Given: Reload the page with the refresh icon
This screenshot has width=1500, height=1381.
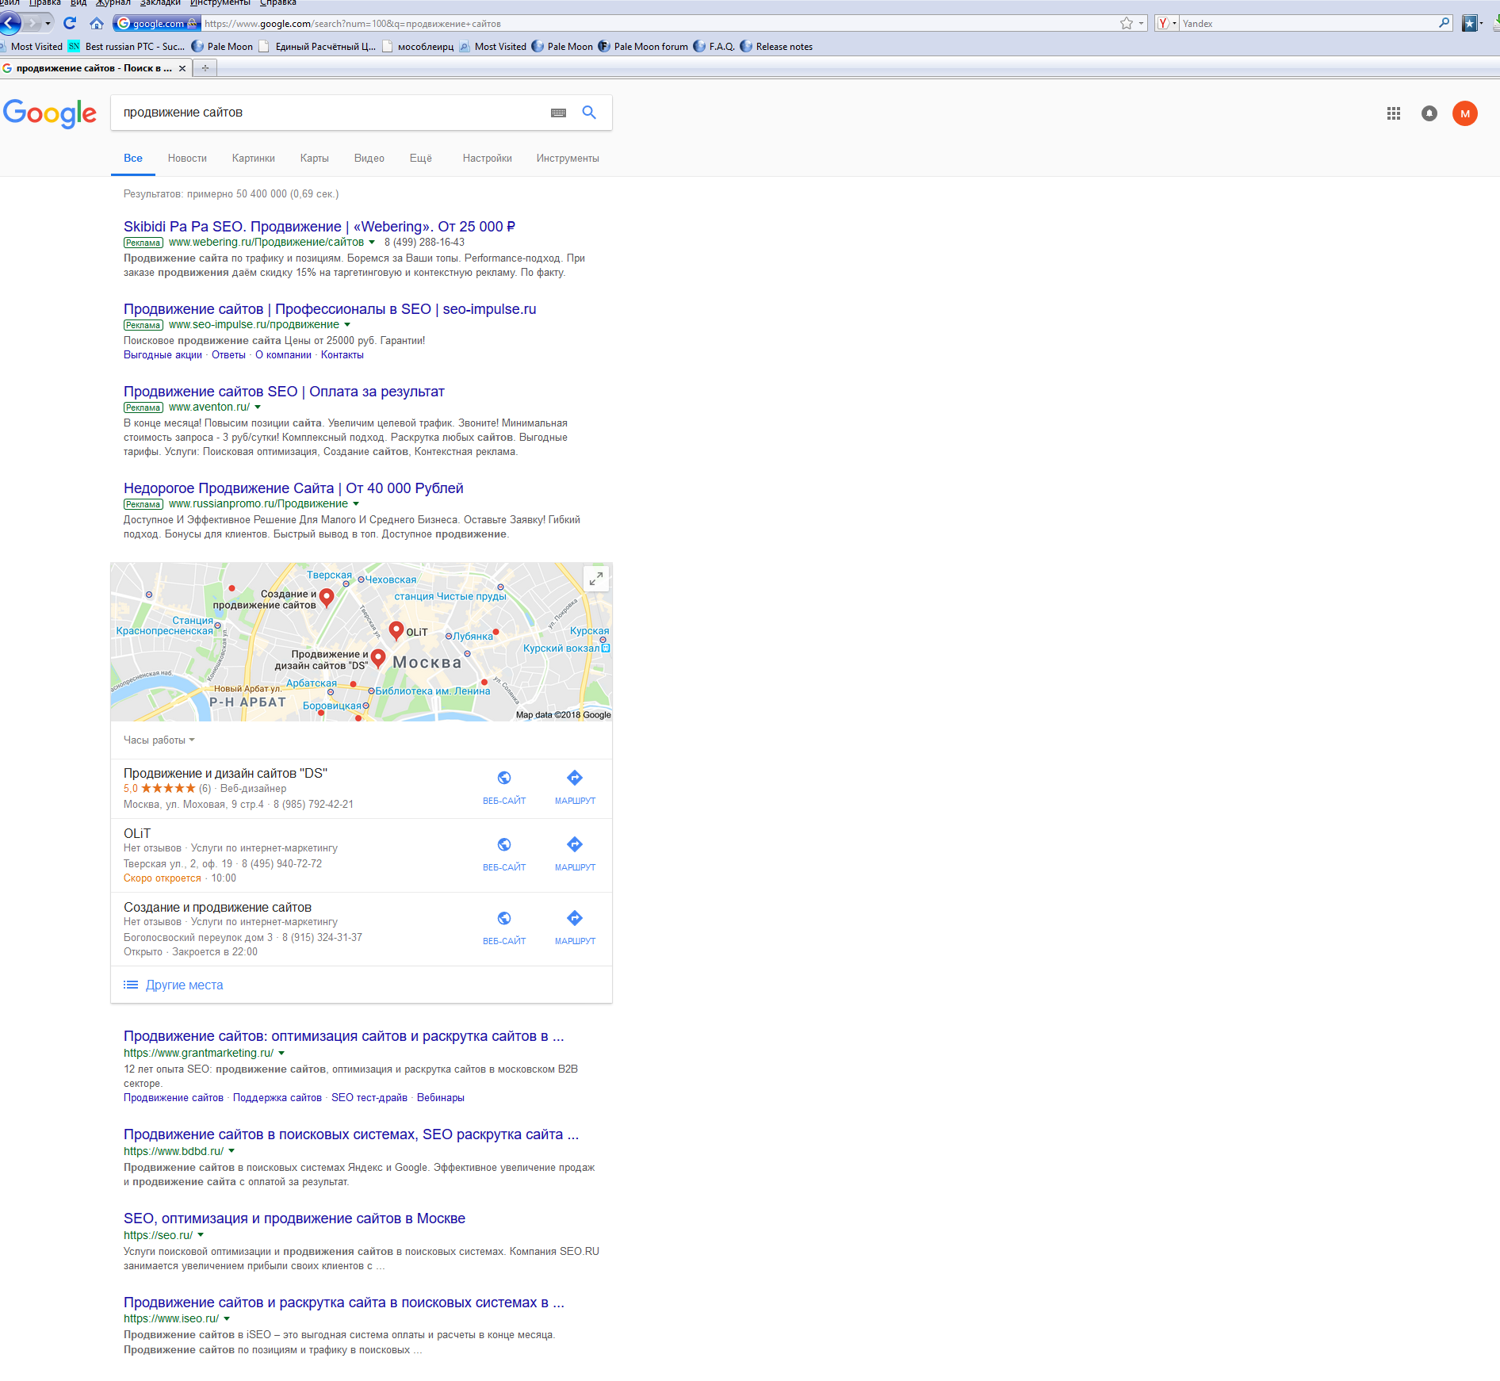Looking at the screenshot, I should tap(70, 23).
